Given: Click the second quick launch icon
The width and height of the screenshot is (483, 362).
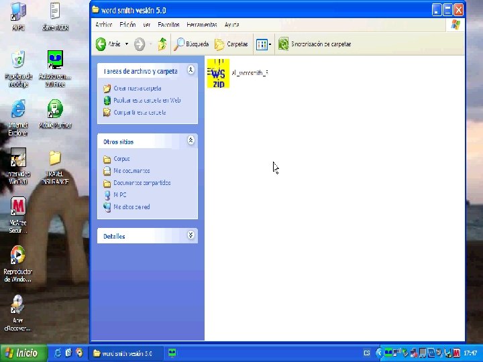Looking at the screenshot, I should coord(68,353).
